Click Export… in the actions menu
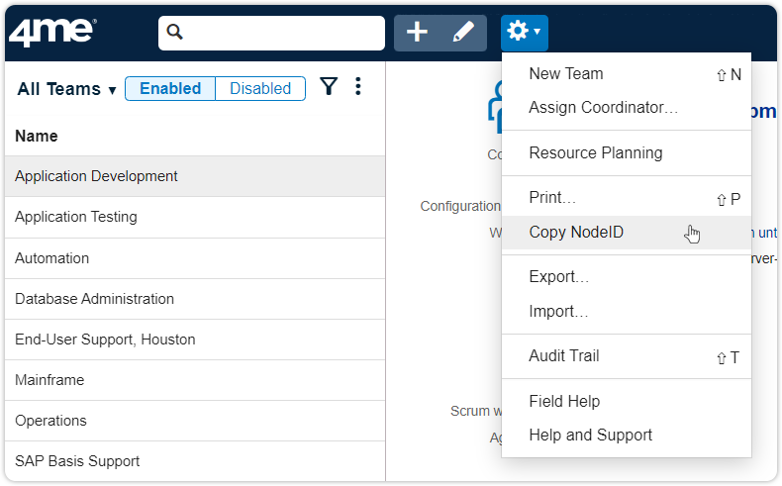This screenshot has height=486, width=782. pyautogui.click(x=559, y=276)
